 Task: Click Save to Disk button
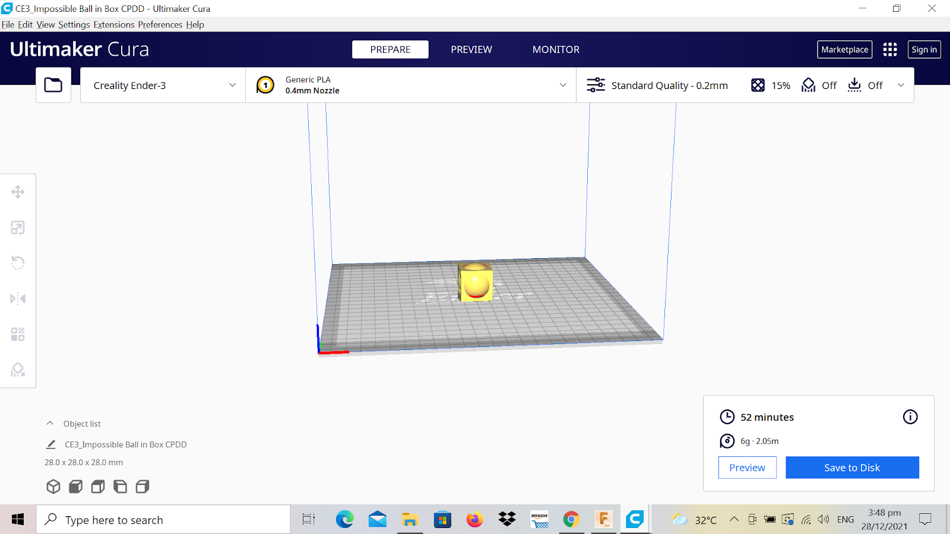tap(852, 468)
